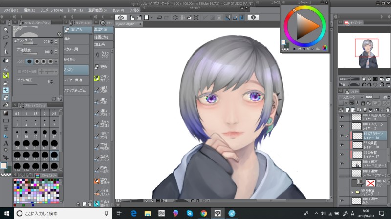Open Chrome from the Windows taskbar

(x=204, y=213)
